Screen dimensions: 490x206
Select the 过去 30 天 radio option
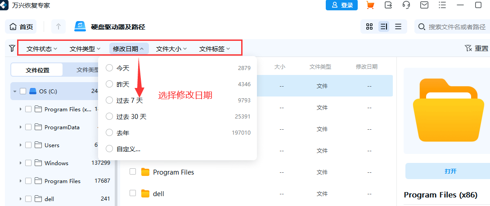coord(109,117)
